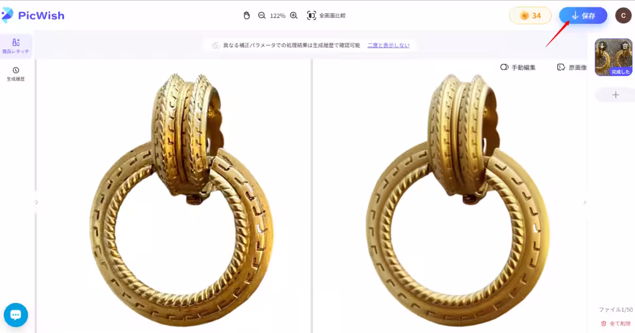Add a new image with the plus button
Image resolution: width=635 pixels, height=333 pixels.
pos(615,95)
